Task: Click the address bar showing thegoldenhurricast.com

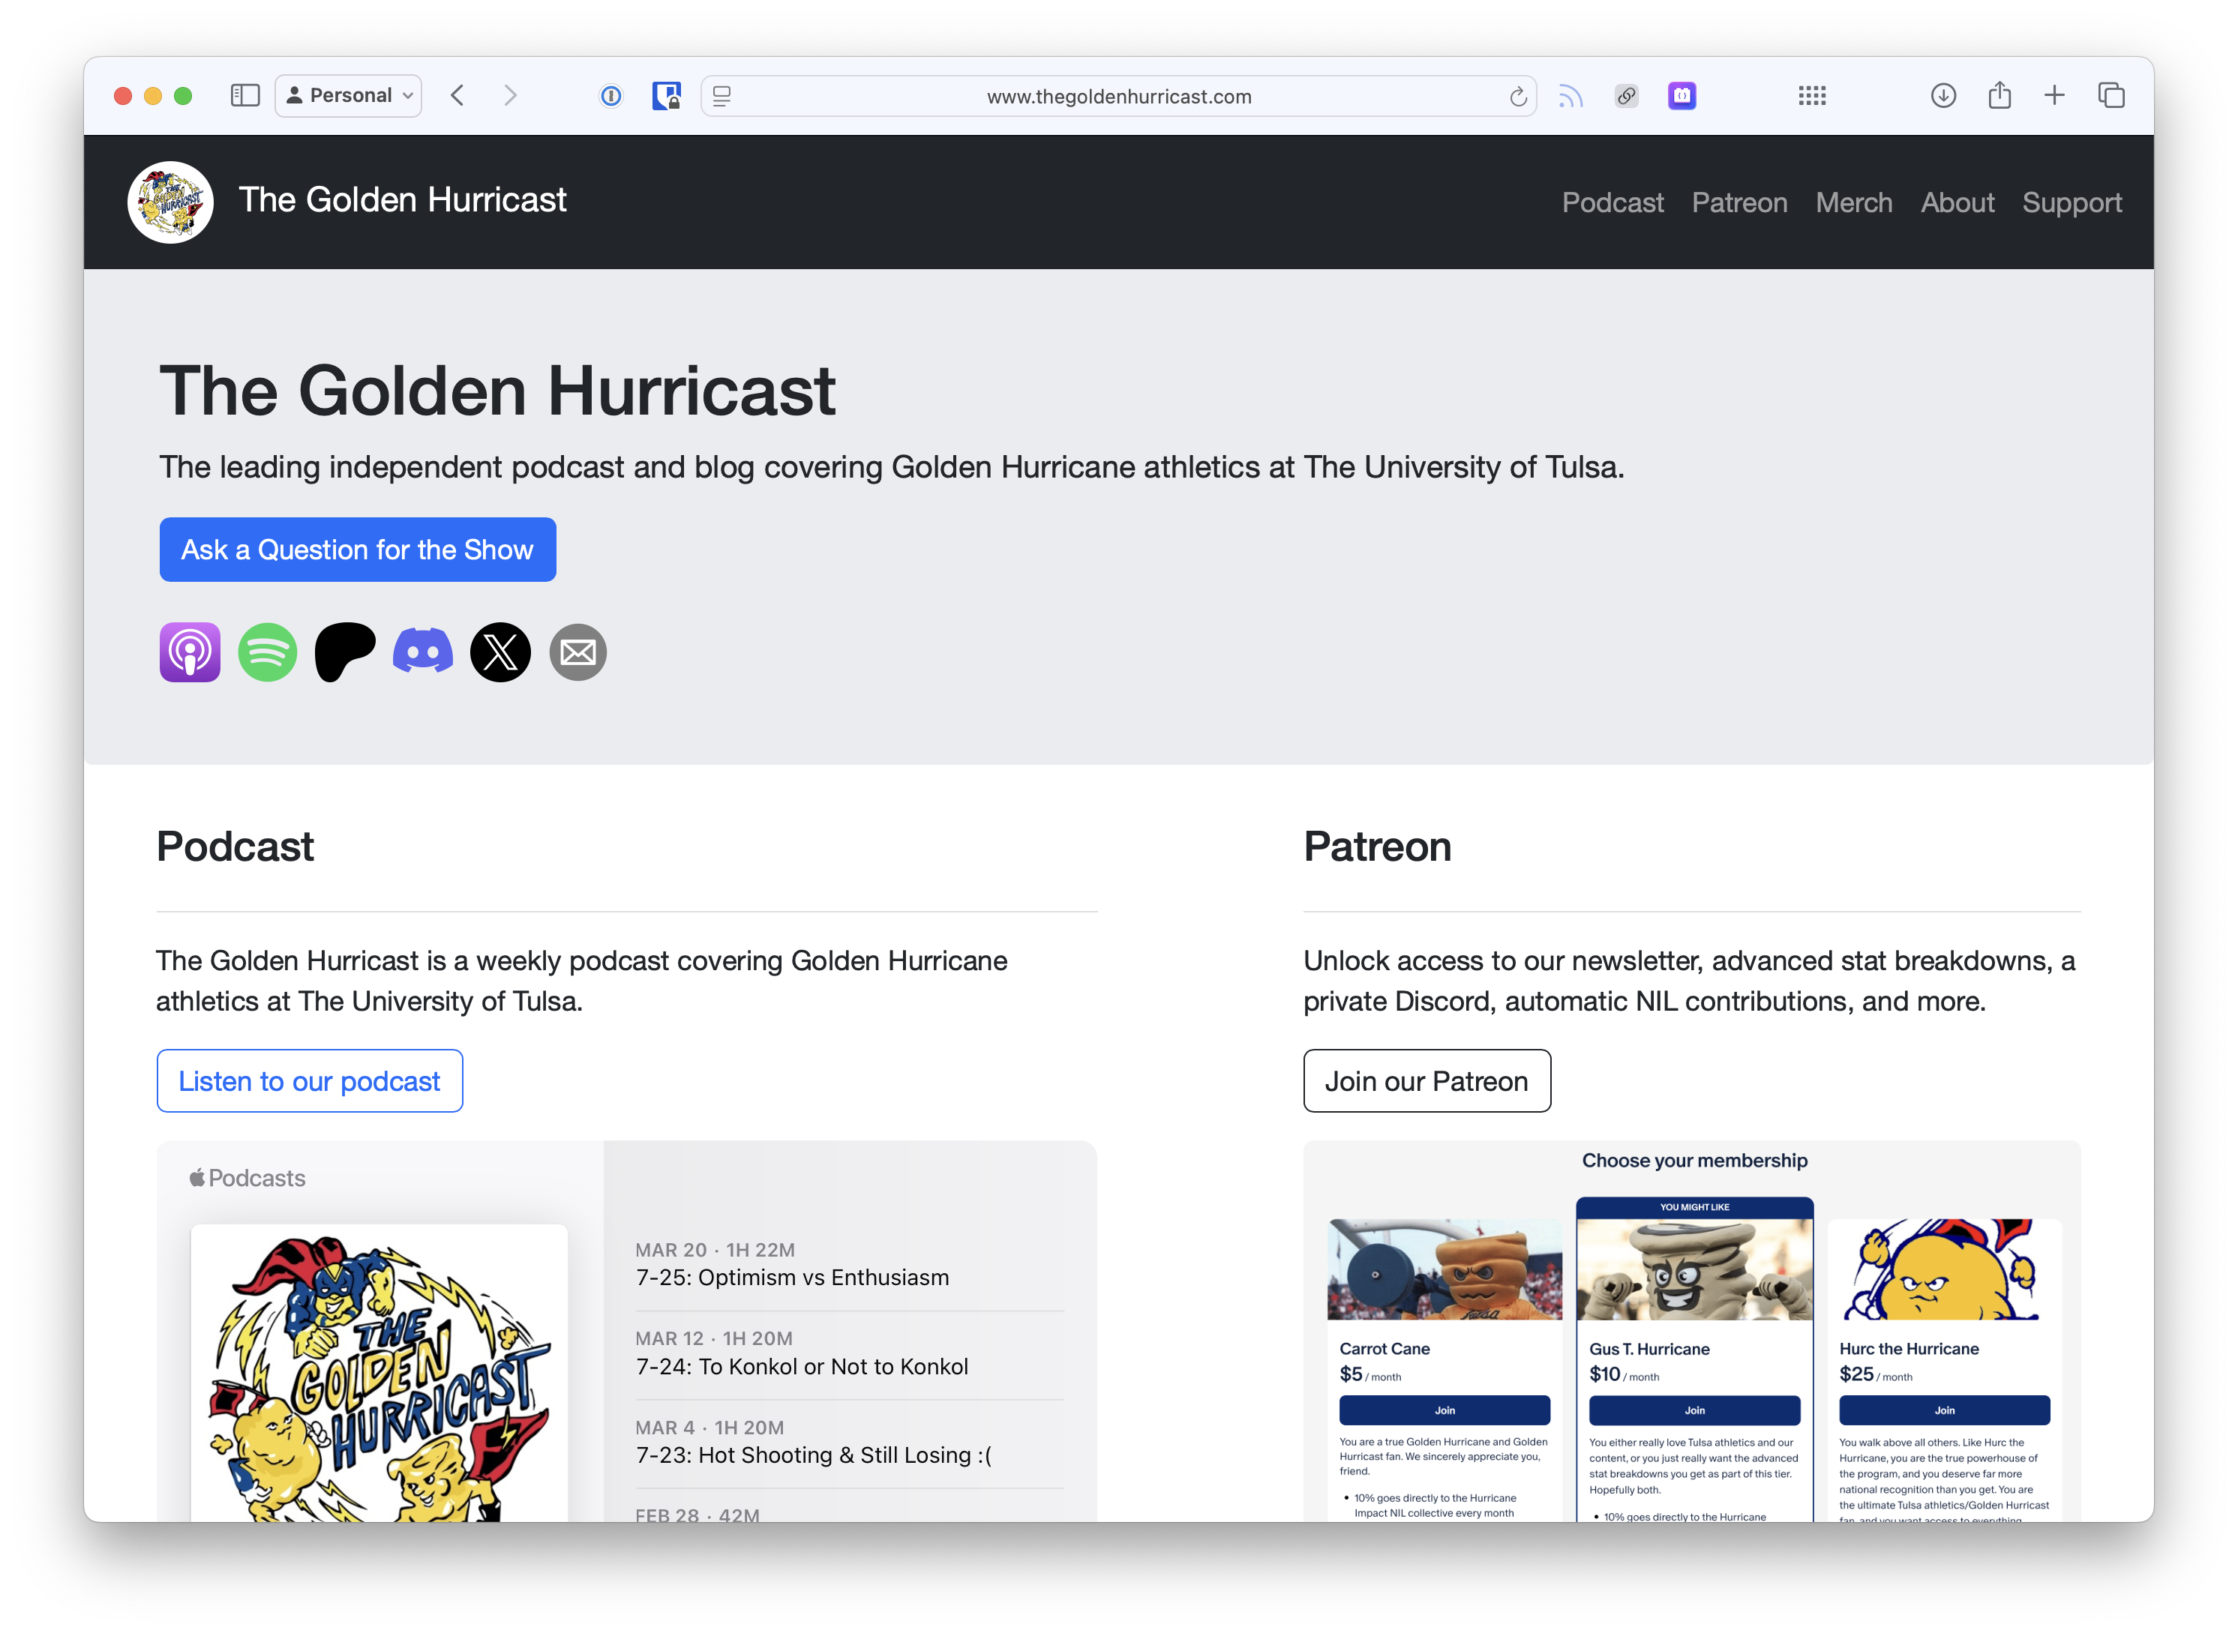Action: (x=1118, y=96)
